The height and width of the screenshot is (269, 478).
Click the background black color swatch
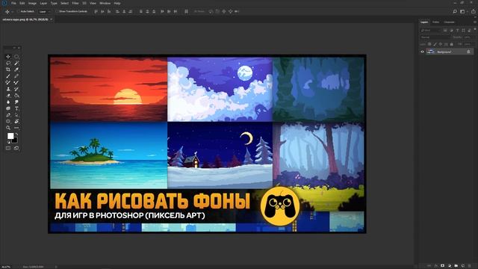[15, 141]
